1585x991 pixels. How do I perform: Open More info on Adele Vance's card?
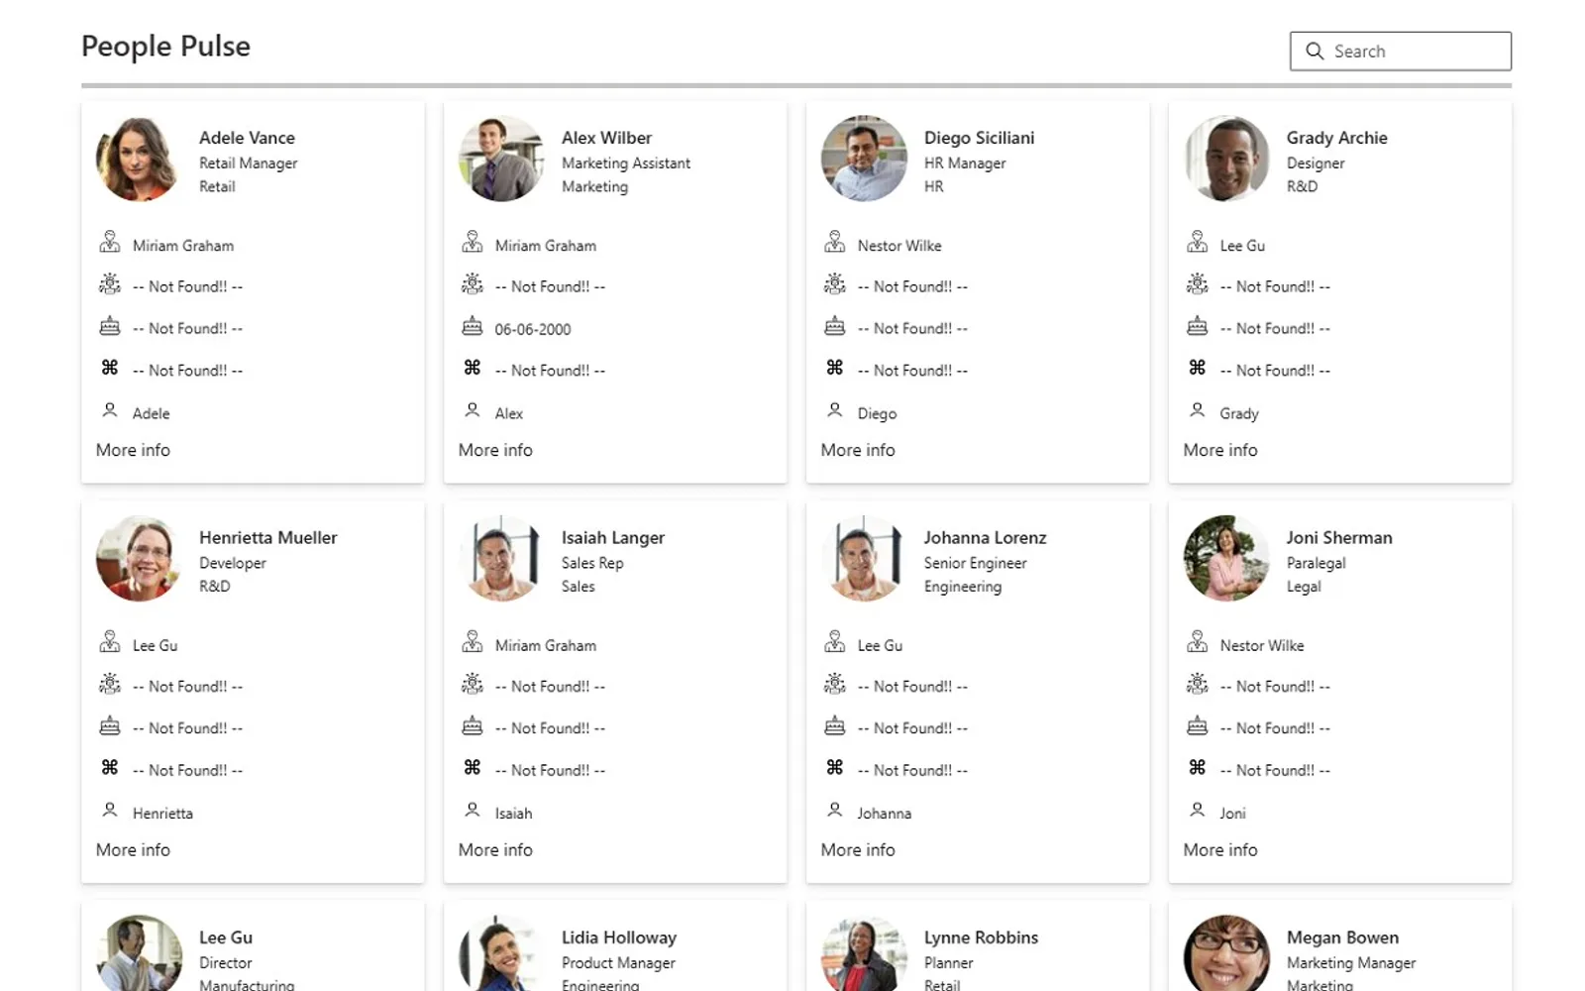coord(133,450)
